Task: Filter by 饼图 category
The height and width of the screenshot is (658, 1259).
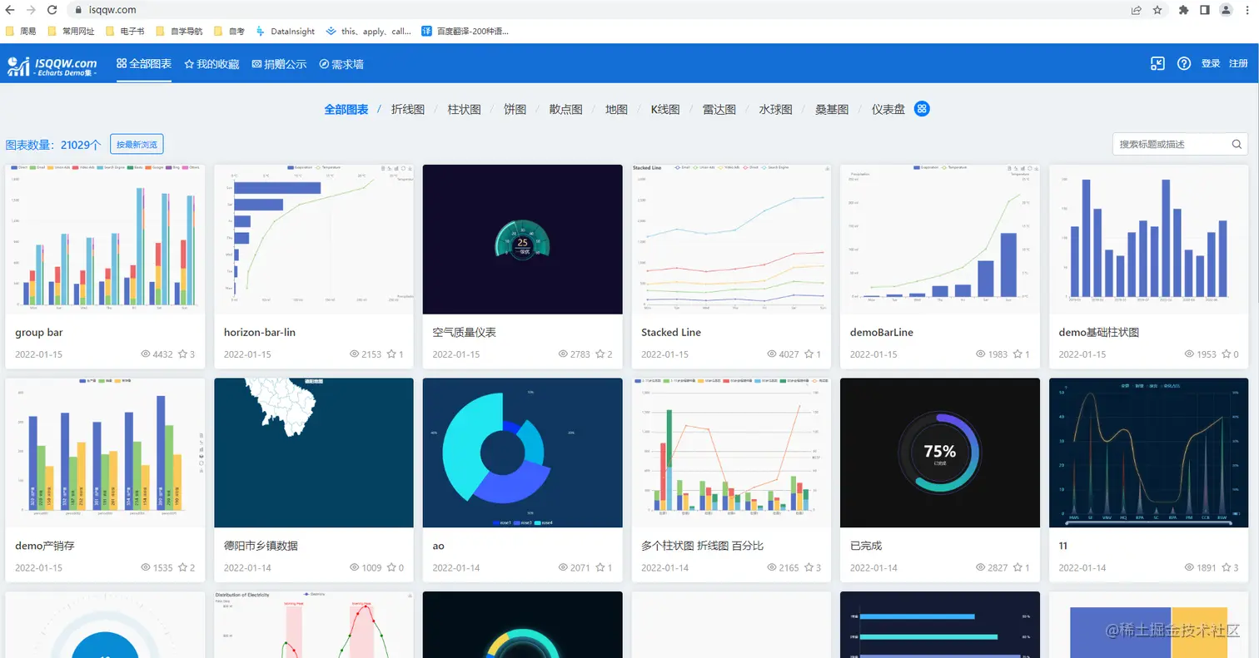Action: (515, 109)
